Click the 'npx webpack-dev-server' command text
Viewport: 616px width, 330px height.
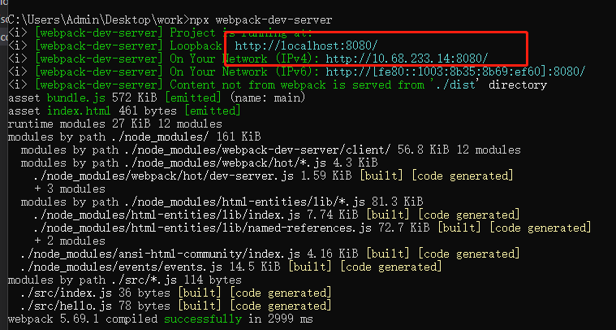pos(261,20)
